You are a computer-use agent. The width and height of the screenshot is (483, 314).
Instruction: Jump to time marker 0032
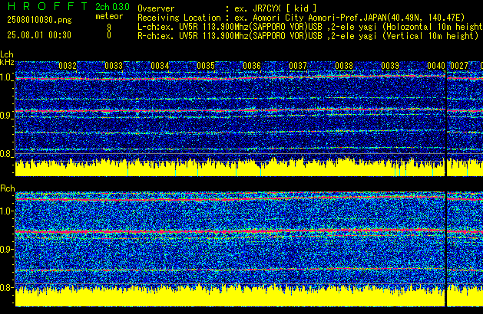[x=68, y=66]
